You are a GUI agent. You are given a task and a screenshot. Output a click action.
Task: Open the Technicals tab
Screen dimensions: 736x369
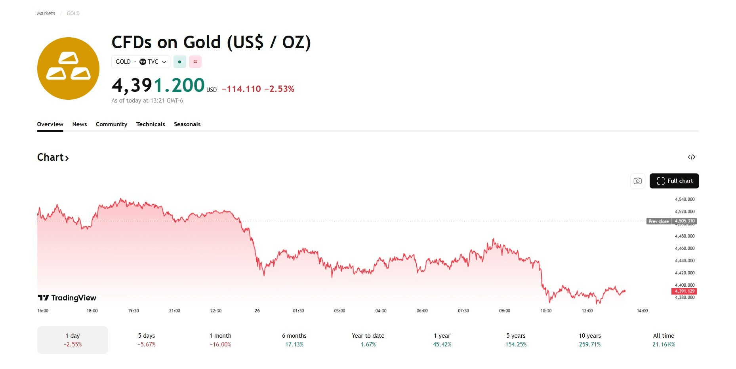tap(151, 124)
